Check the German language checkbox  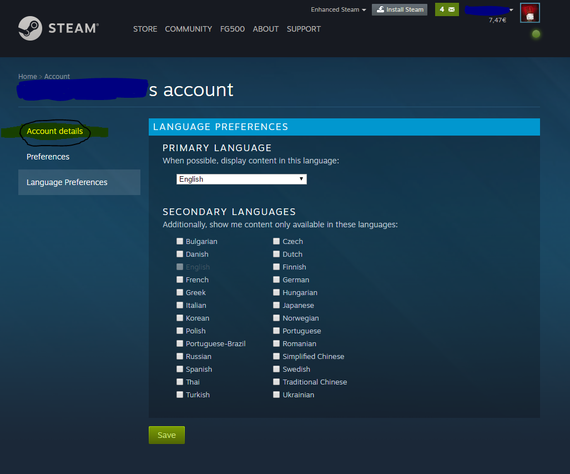tap(276, 279)
